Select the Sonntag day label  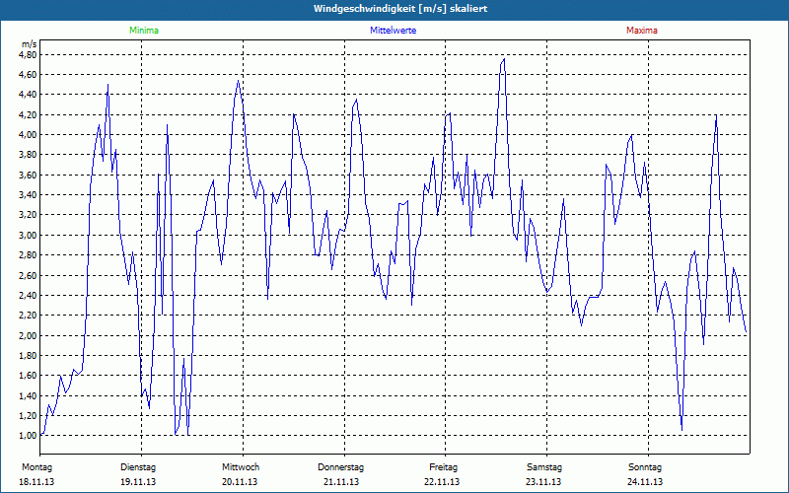pyautogui.click(x=645, y=467)
